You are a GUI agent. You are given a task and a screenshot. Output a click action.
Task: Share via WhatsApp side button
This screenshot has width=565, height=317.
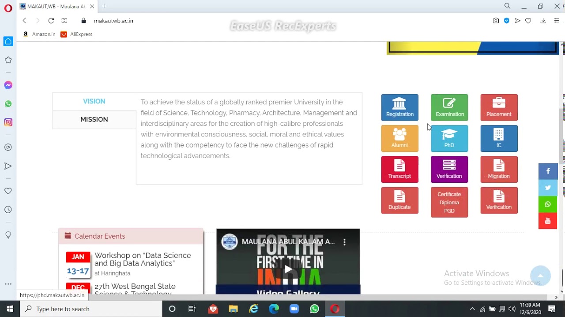[x=548, y=204]
